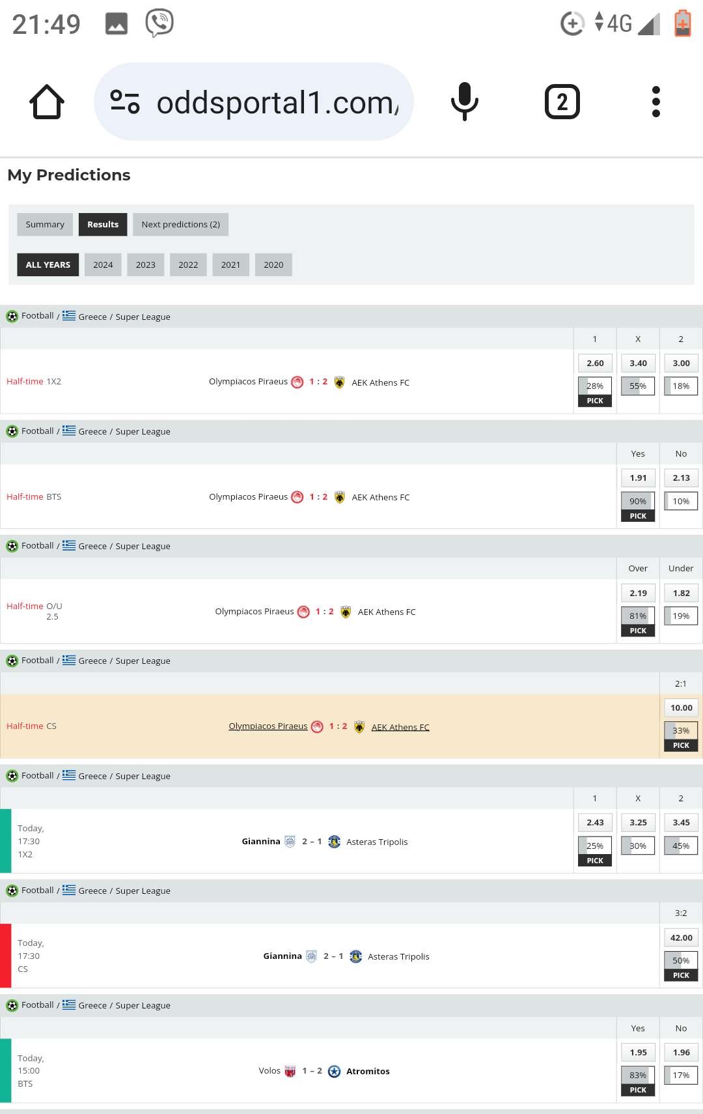Screen dimensions: 703x1114
Task: Open the tab switcher showing 2 tabs
Action: coord(562,102)
